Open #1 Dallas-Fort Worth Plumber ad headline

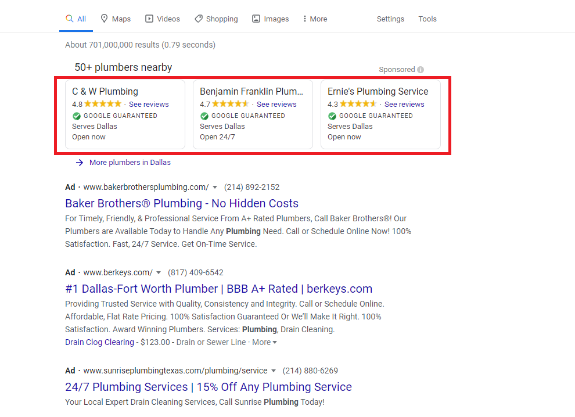point(218,289)
